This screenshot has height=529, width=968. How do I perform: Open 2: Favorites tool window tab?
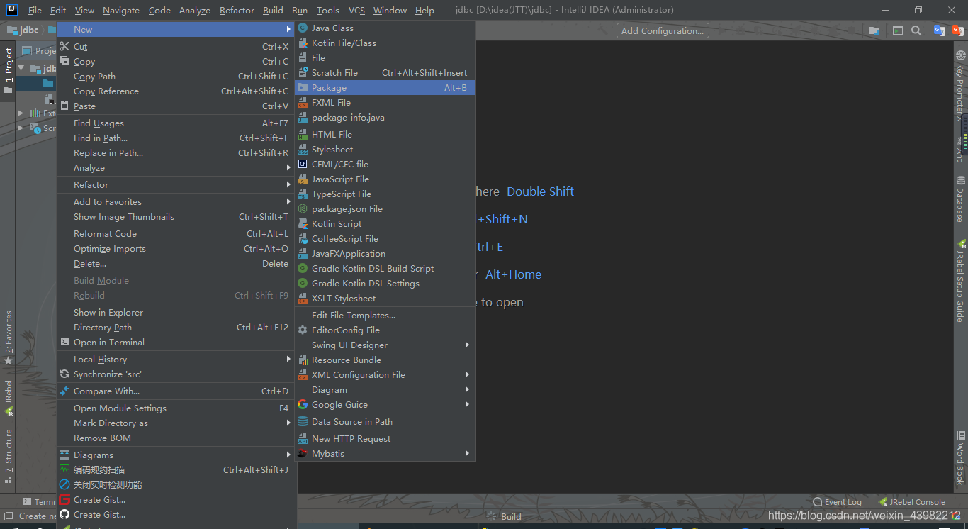tap(9, 338)
